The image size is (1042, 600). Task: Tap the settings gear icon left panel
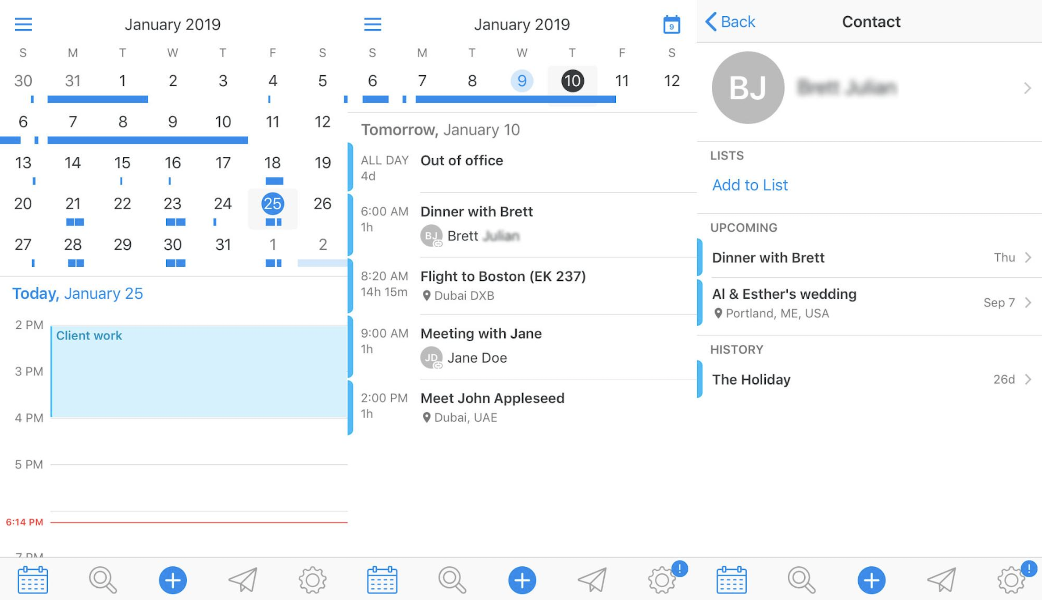click(x=312, y=579)
